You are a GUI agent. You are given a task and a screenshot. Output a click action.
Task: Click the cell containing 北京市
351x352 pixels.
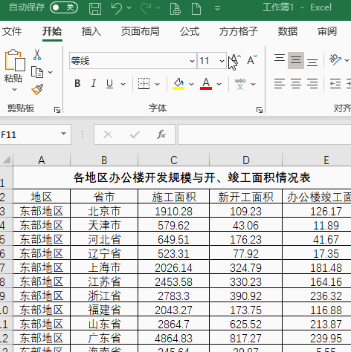point(104,211)
